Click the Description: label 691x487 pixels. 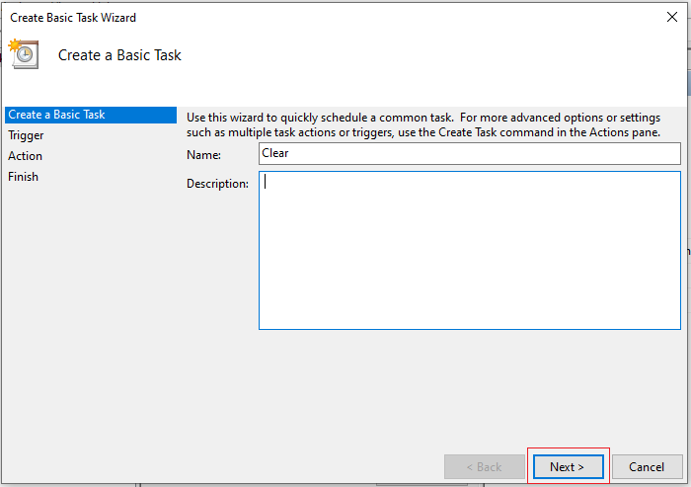coord(218,184)
